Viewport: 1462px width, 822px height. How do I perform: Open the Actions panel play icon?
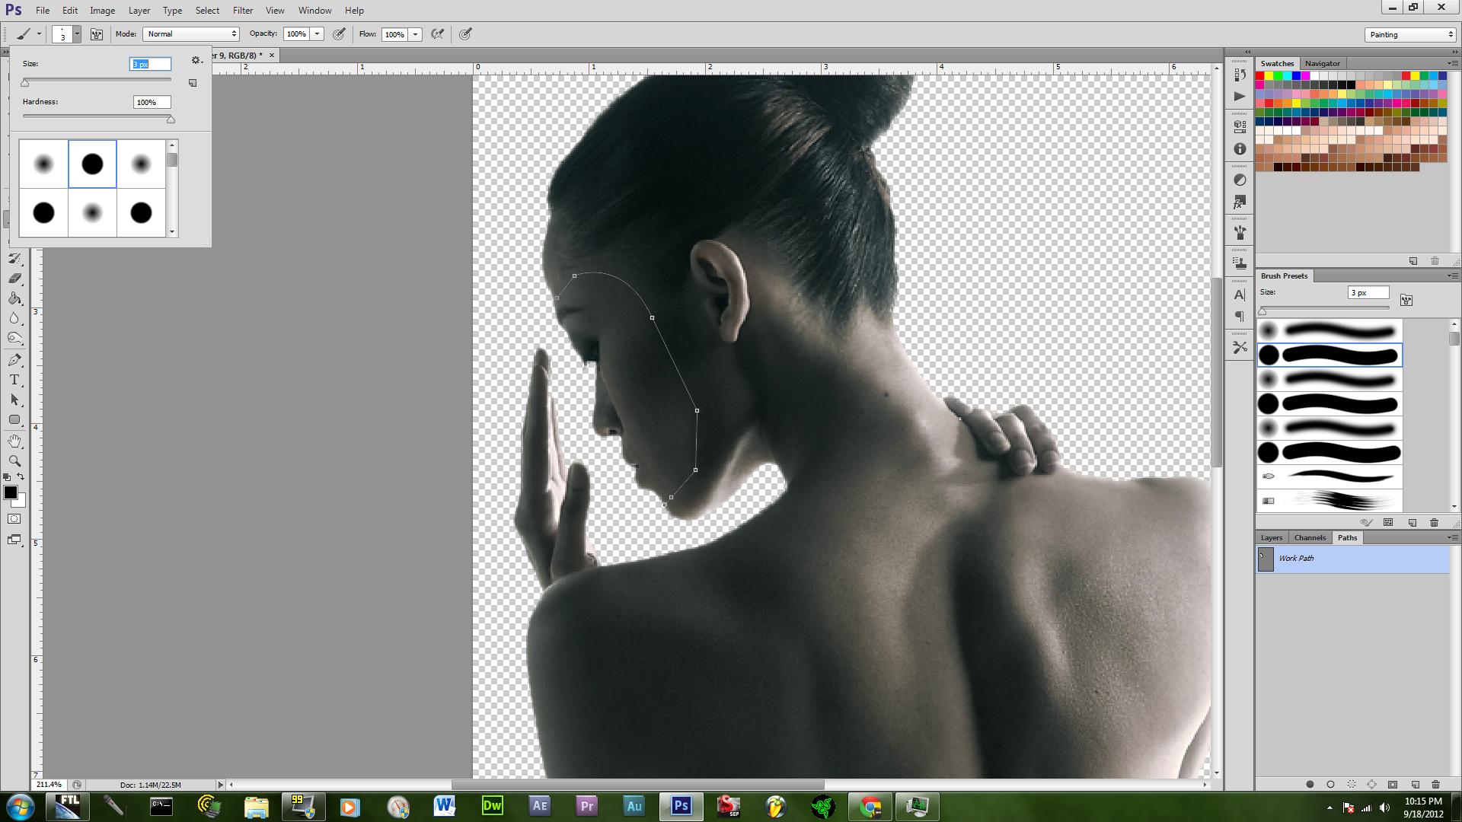1240,97
